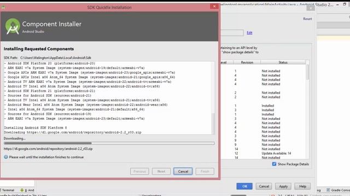The image size is (350, 196).
Task: Click the revision '12' cell in the package table
Action: click(236, 154)
